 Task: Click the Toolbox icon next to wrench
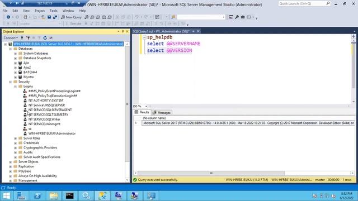click(243, 17)
